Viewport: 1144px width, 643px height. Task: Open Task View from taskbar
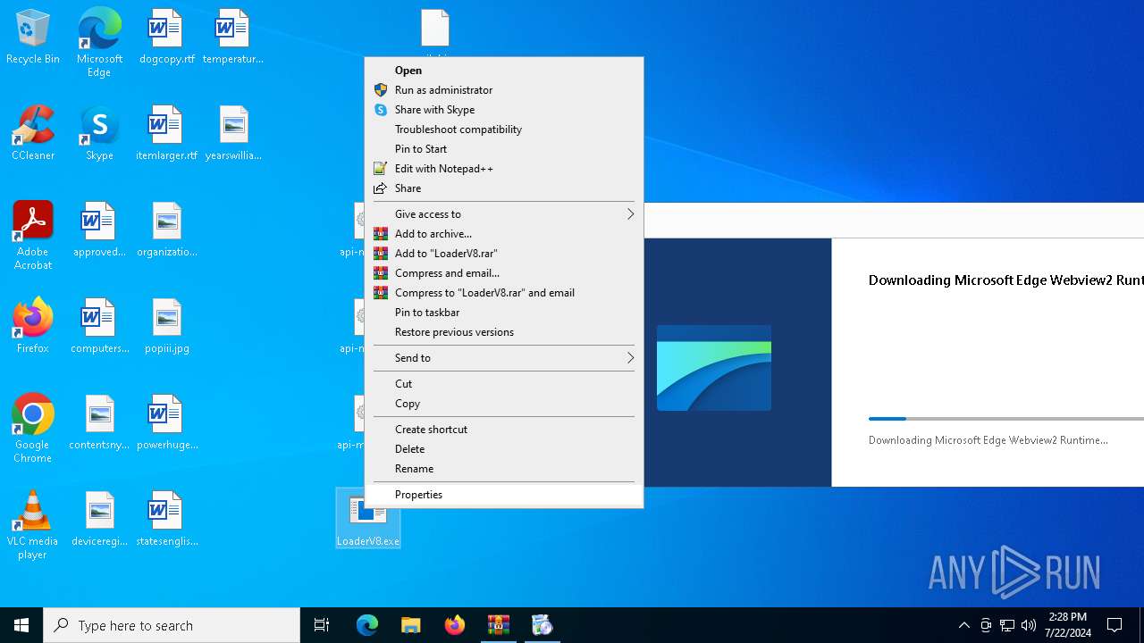point(322,625)
